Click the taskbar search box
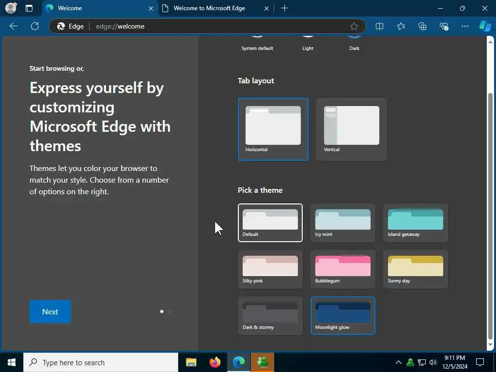The height and width of the screenshot is (372, 496). coord(101,362)
